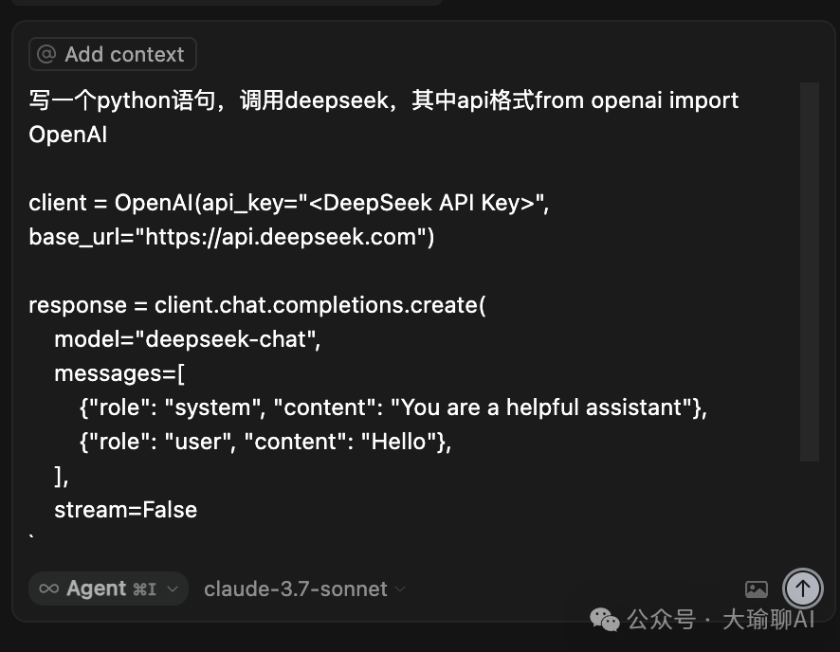Viewport: 840px width, 652px height.
Task: Click the chevron after claude-3.7-sonnet
Action: pos(400,589)
